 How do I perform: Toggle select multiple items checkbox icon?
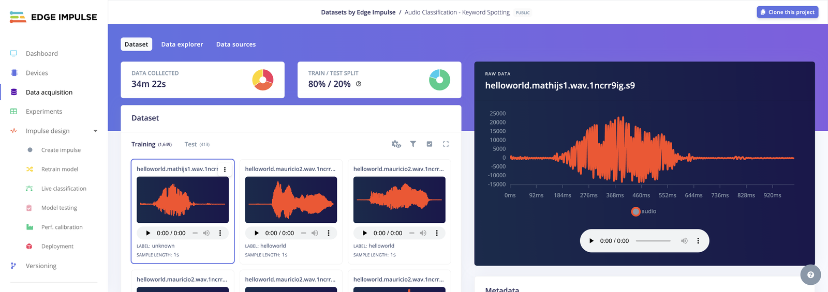click(x=430, y=144)
